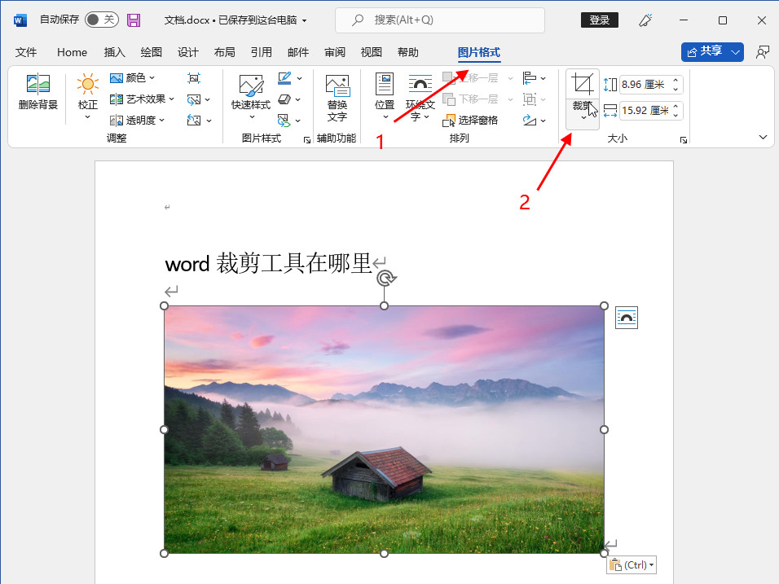Open the layout options icon beside image
The image size is (779, 584).
click(x=626, y=318)
